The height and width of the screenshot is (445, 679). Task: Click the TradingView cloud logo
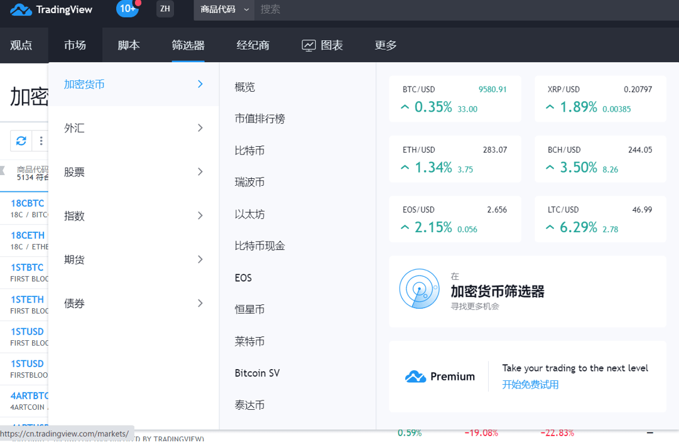[21, 9]
